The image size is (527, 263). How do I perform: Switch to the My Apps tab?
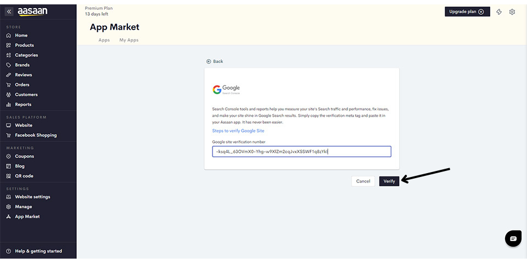(129, 40)
